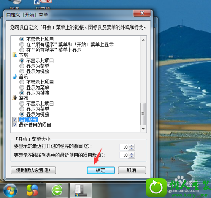Decrease jump list items count spinner
This screenshot has width=211, height=198.
132,157
